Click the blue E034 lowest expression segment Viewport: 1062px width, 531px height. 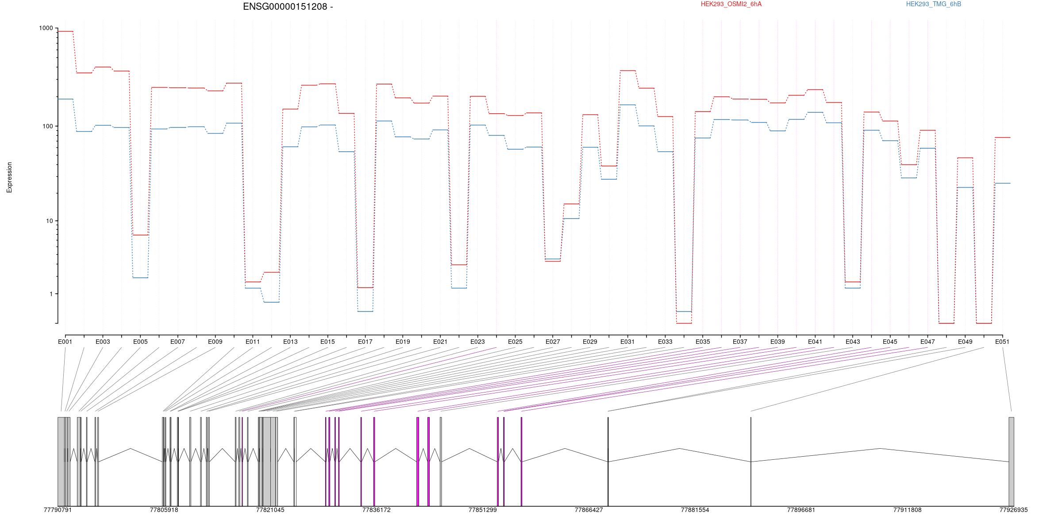click(x=684, y=312)
